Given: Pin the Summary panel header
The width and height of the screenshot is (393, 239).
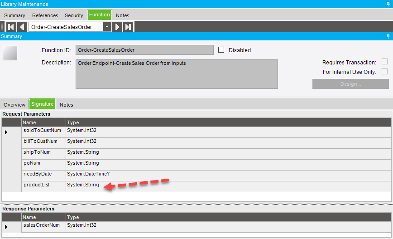Looking at the screenshot, I should coord(388,36).
